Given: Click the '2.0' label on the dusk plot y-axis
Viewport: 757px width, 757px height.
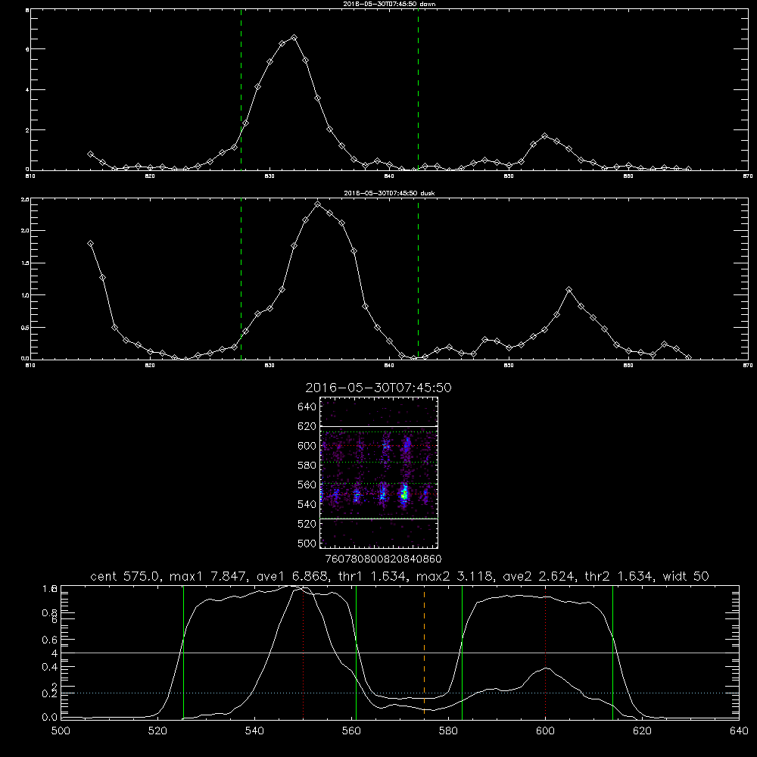Looking at the screenshot, I should [26, 231].
